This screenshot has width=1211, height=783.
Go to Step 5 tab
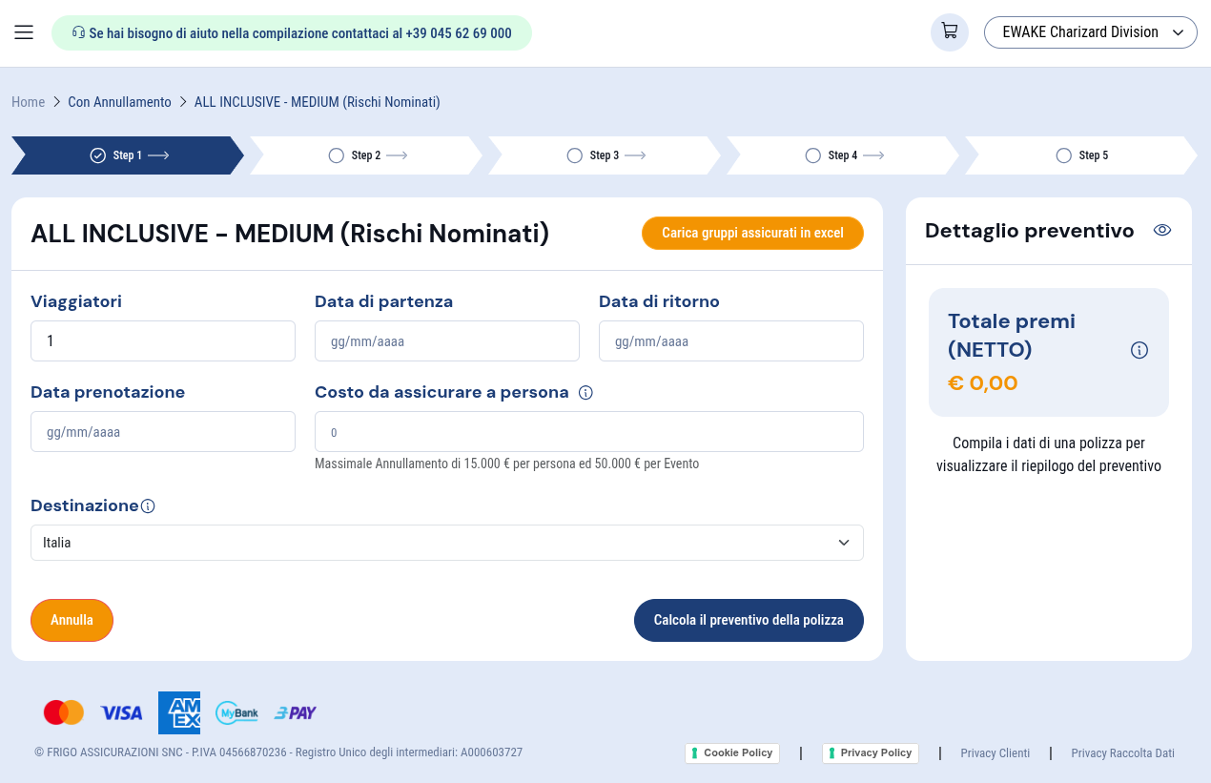tap(1081, 155)
